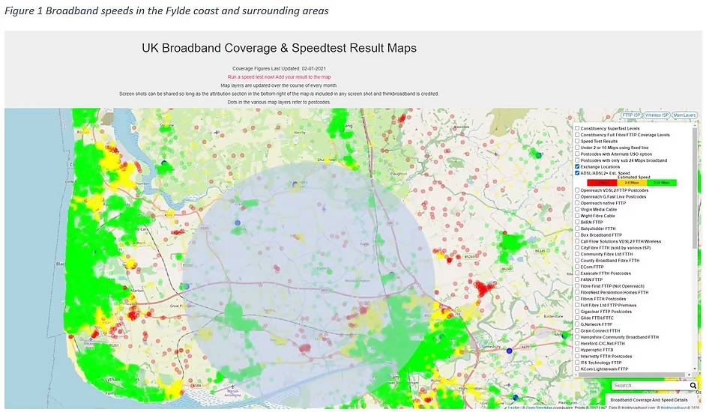
Task: Enable Speed Test Results layer
Action: coord(577,141)
